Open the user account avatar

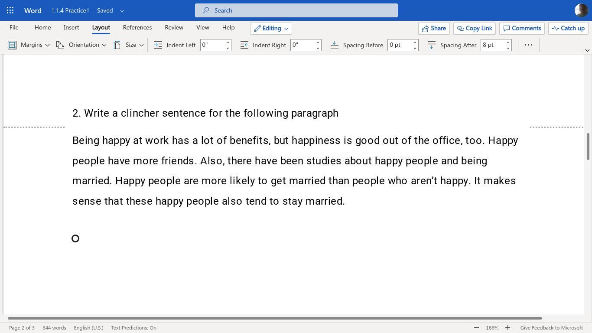[581, 10]
